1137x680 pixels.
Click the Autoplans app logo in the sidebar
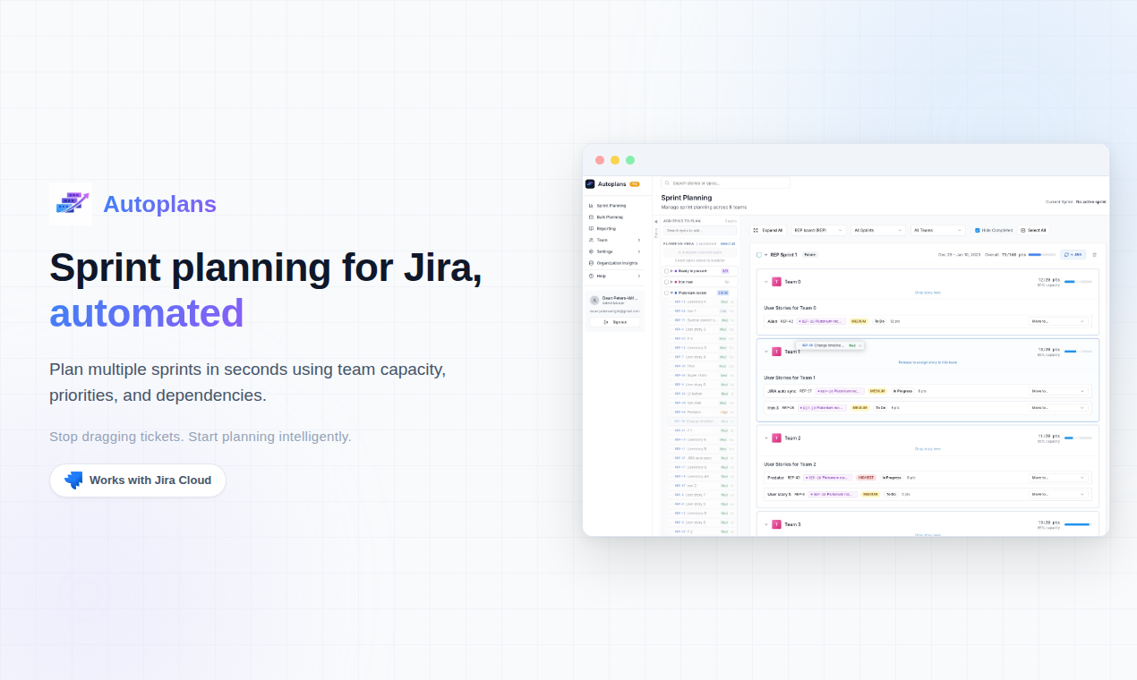(590, 183)
